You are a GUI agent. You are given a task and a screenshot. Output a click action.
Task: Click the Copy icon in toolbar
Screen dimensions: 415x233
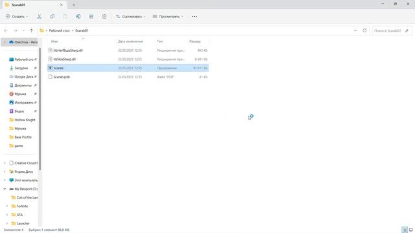52,16
